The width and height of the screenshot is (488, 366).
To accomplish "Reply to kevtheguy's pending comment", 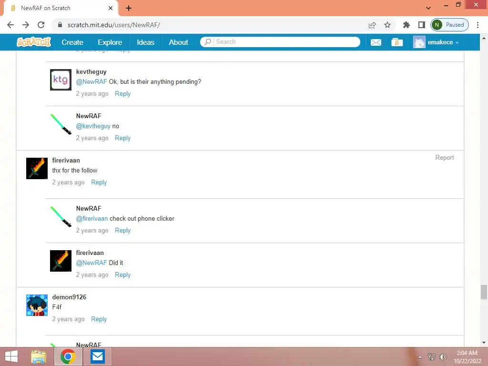I will 122,94.
